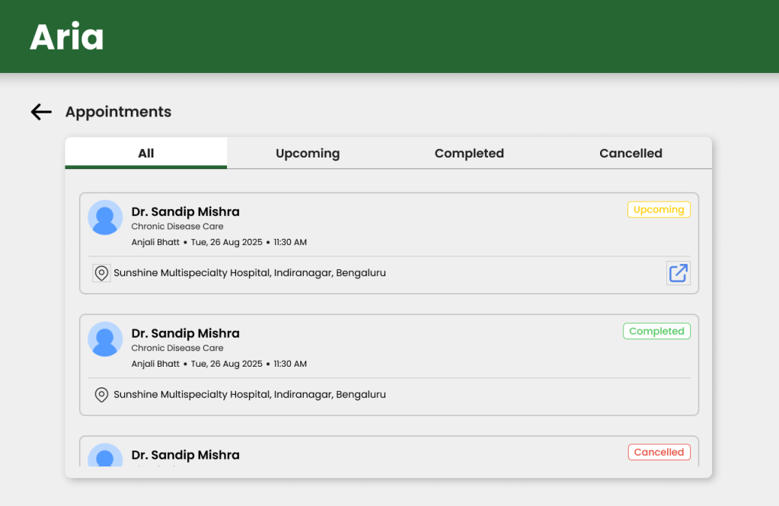This screenshot has height=506, width=779.
Task: Click Dr. Sandip Mishra name in completed card
Action: point(185,333)
